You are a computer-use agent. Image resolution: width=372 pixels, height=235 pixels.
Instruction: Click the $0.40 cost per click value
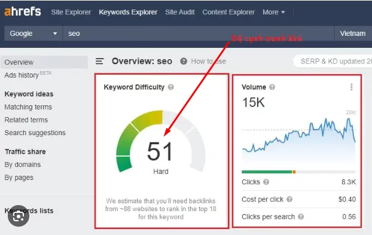[347, 199]
